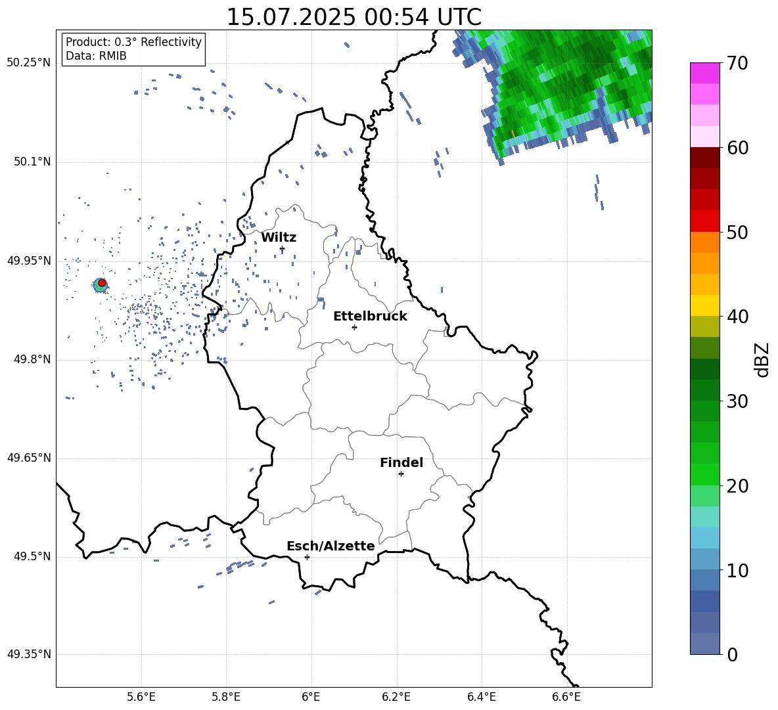
Task: Click the 50.1°N latitude label
Action: (32, 162)
